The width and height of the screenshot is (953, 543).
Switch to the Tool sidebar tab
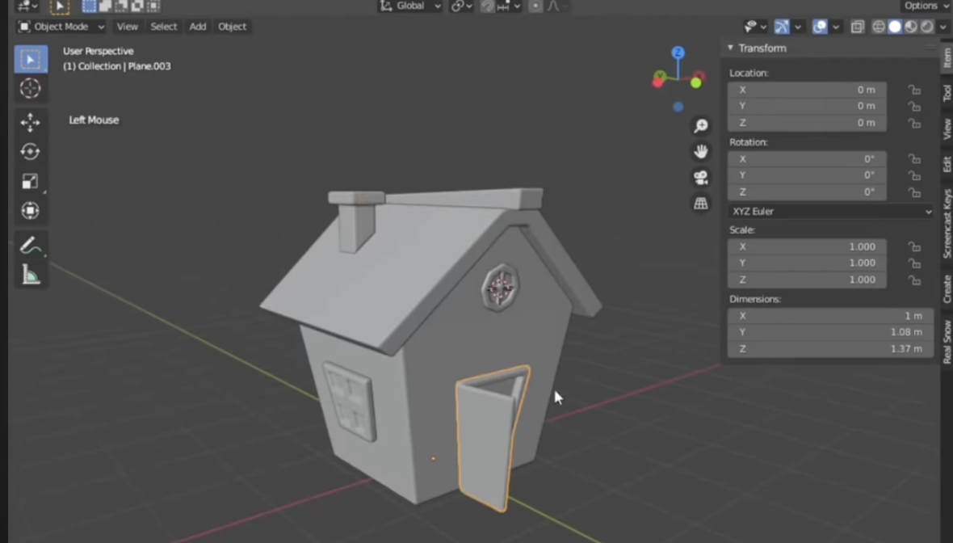click(947, 92)
